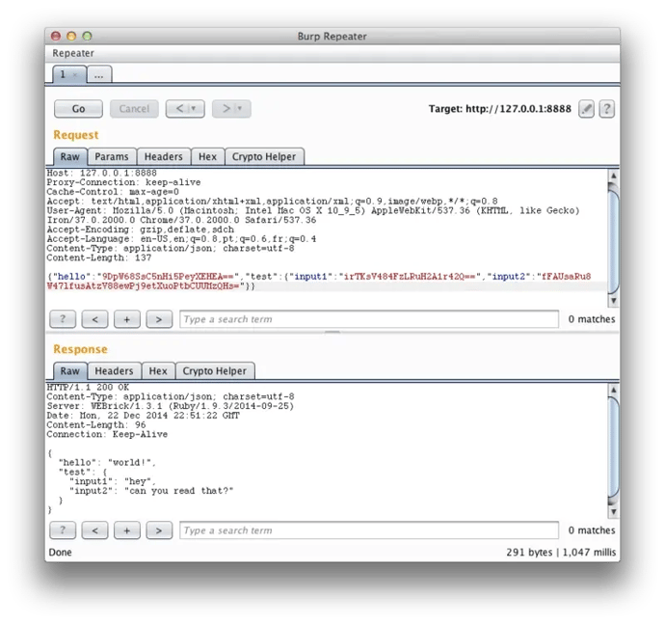Click the response search help '?' button
Image resolution: width=665 pixels, height=624 pixels.
pyautogui.click(x=62, y=530)
